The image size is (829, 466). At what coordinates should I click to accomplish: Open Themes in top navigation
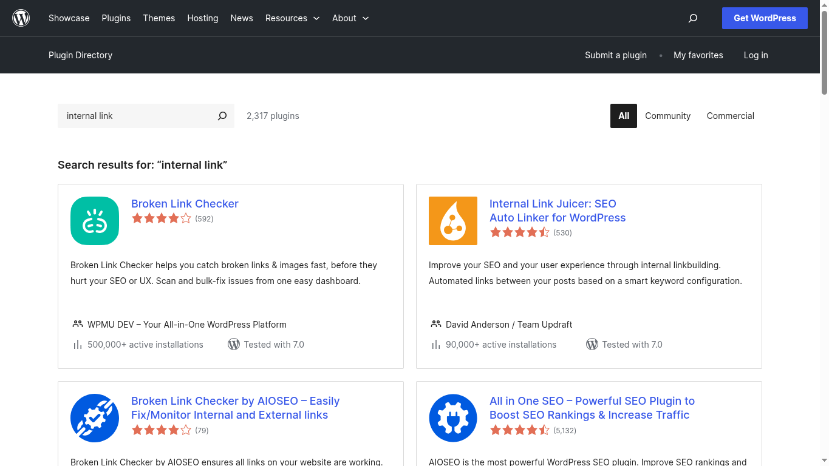point(159,18)
